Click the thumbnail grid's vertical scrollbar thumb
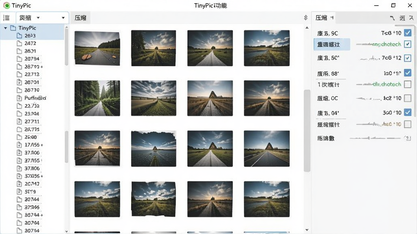Viewport: 417px width, 234px height. [307, 131]
